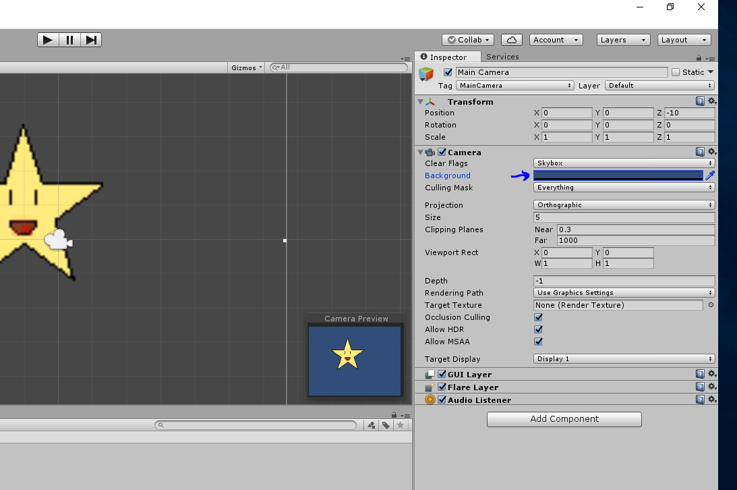Switch to the Inspector tab
Image resolution: width=737 pixels, height=490 pixels.
[x=448, y=57]
